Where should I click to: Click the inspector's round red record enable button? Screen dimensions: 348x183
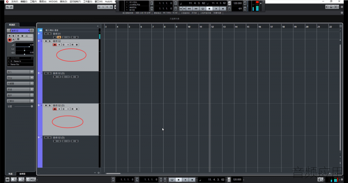click(x=10, y=40)
